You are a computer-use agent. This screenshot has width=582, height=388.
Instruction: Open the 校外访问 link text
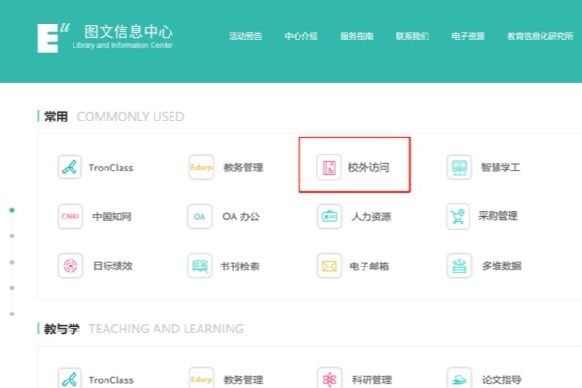coord(368,168)
